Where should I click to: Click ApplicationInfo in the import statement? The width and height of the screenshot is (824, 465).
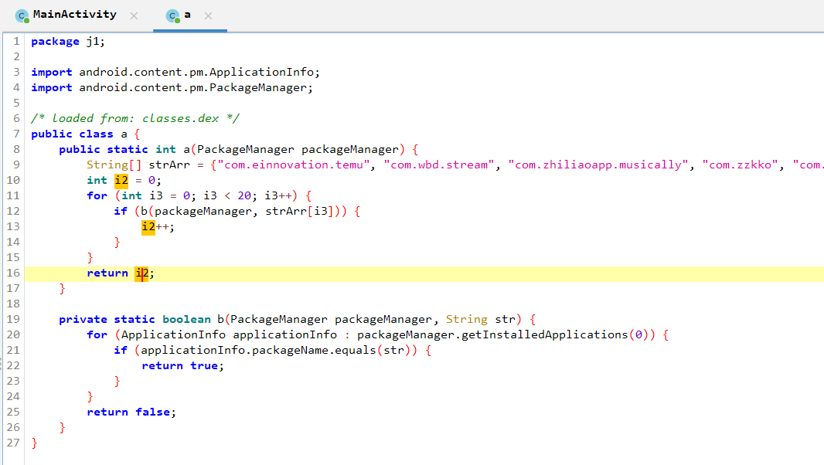[261, 72]
